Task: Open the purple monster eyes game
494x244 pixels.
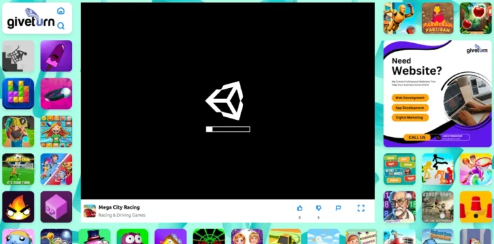Action: 133,236
